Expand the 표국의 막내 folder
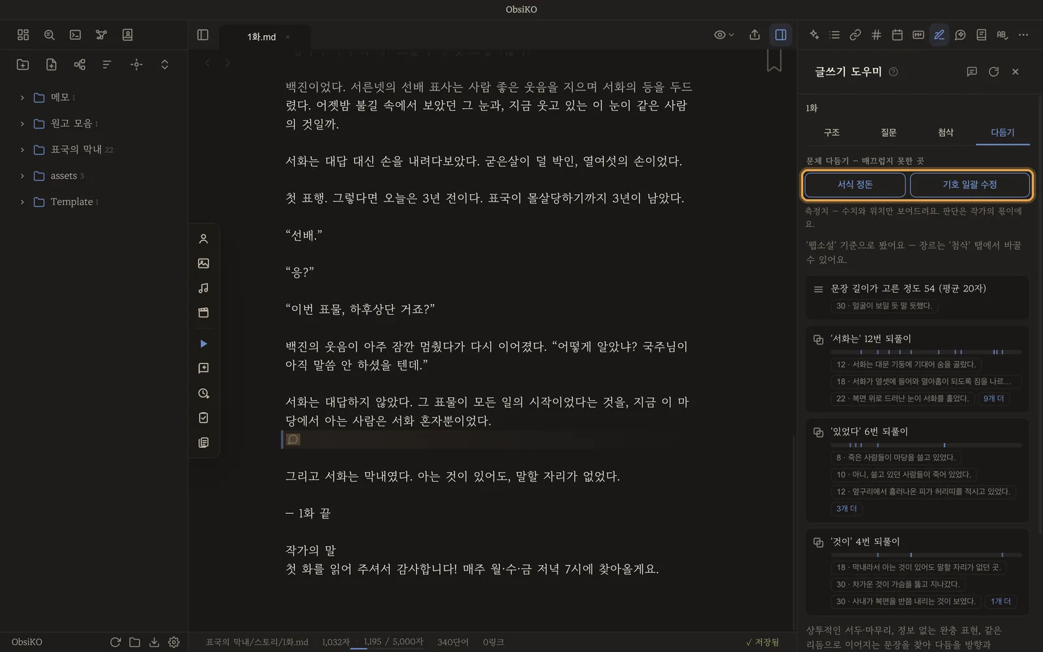 [x=22, y=150]
